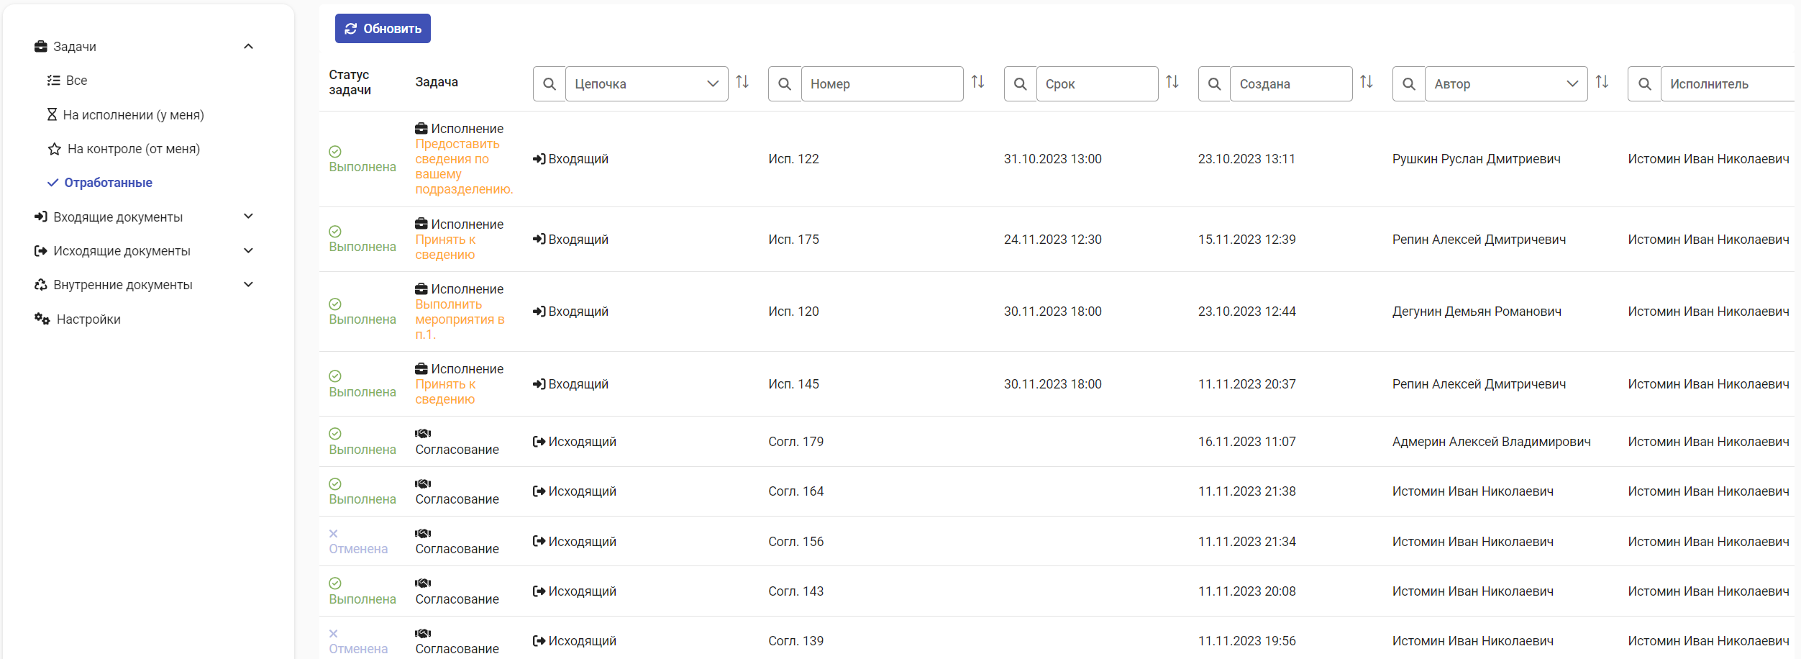Click the Настройки gears icon
Image resolution: width=1801 pixels, height=659 pixels.
(x=42, y=319)
